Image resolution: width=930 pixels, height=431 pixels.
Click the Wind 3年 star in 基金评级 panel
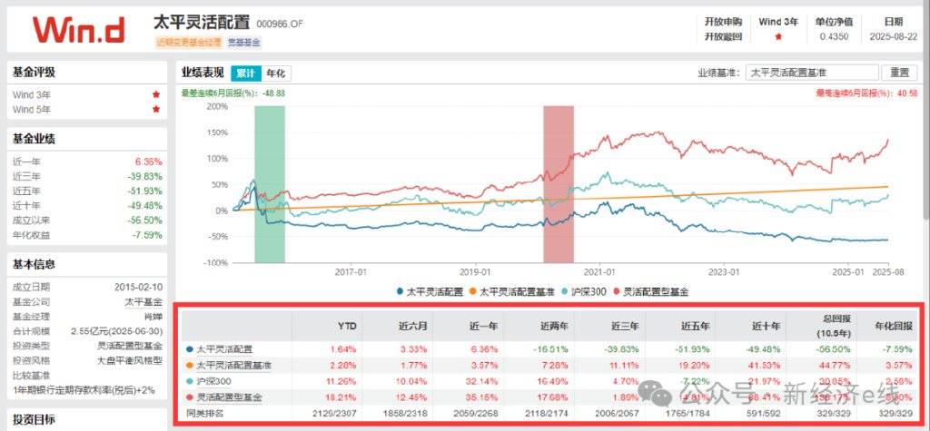156,94
